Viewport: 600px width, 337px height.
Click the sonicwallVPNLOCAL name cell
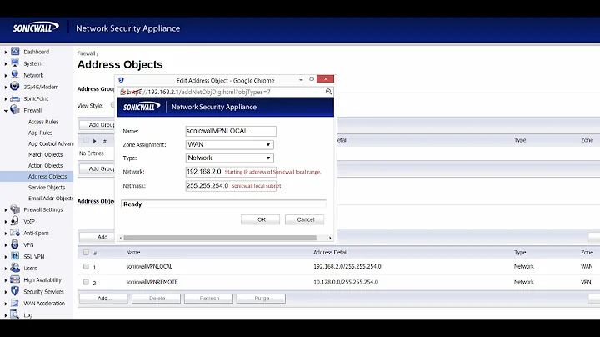[149, 267]
